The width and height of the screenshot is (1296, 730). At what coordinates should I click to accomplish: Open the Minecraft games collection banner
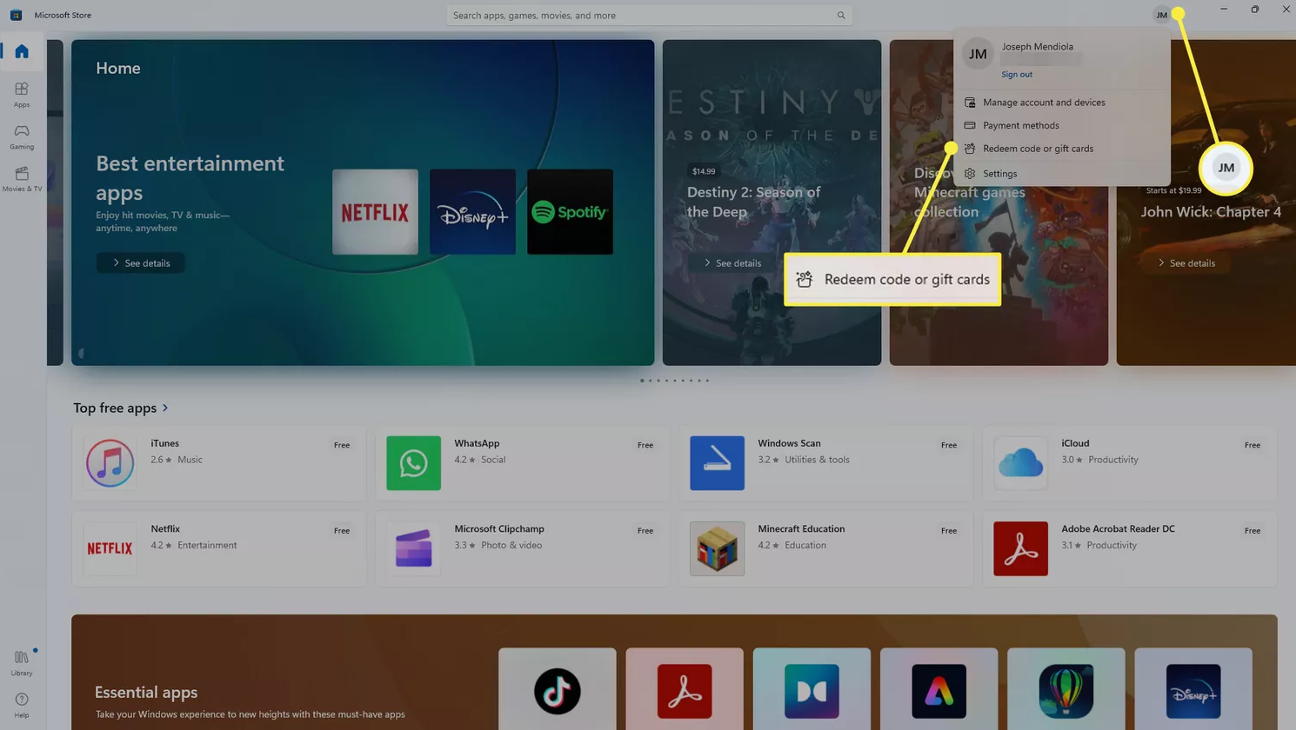pyautogui.click(x=999, y=202)
